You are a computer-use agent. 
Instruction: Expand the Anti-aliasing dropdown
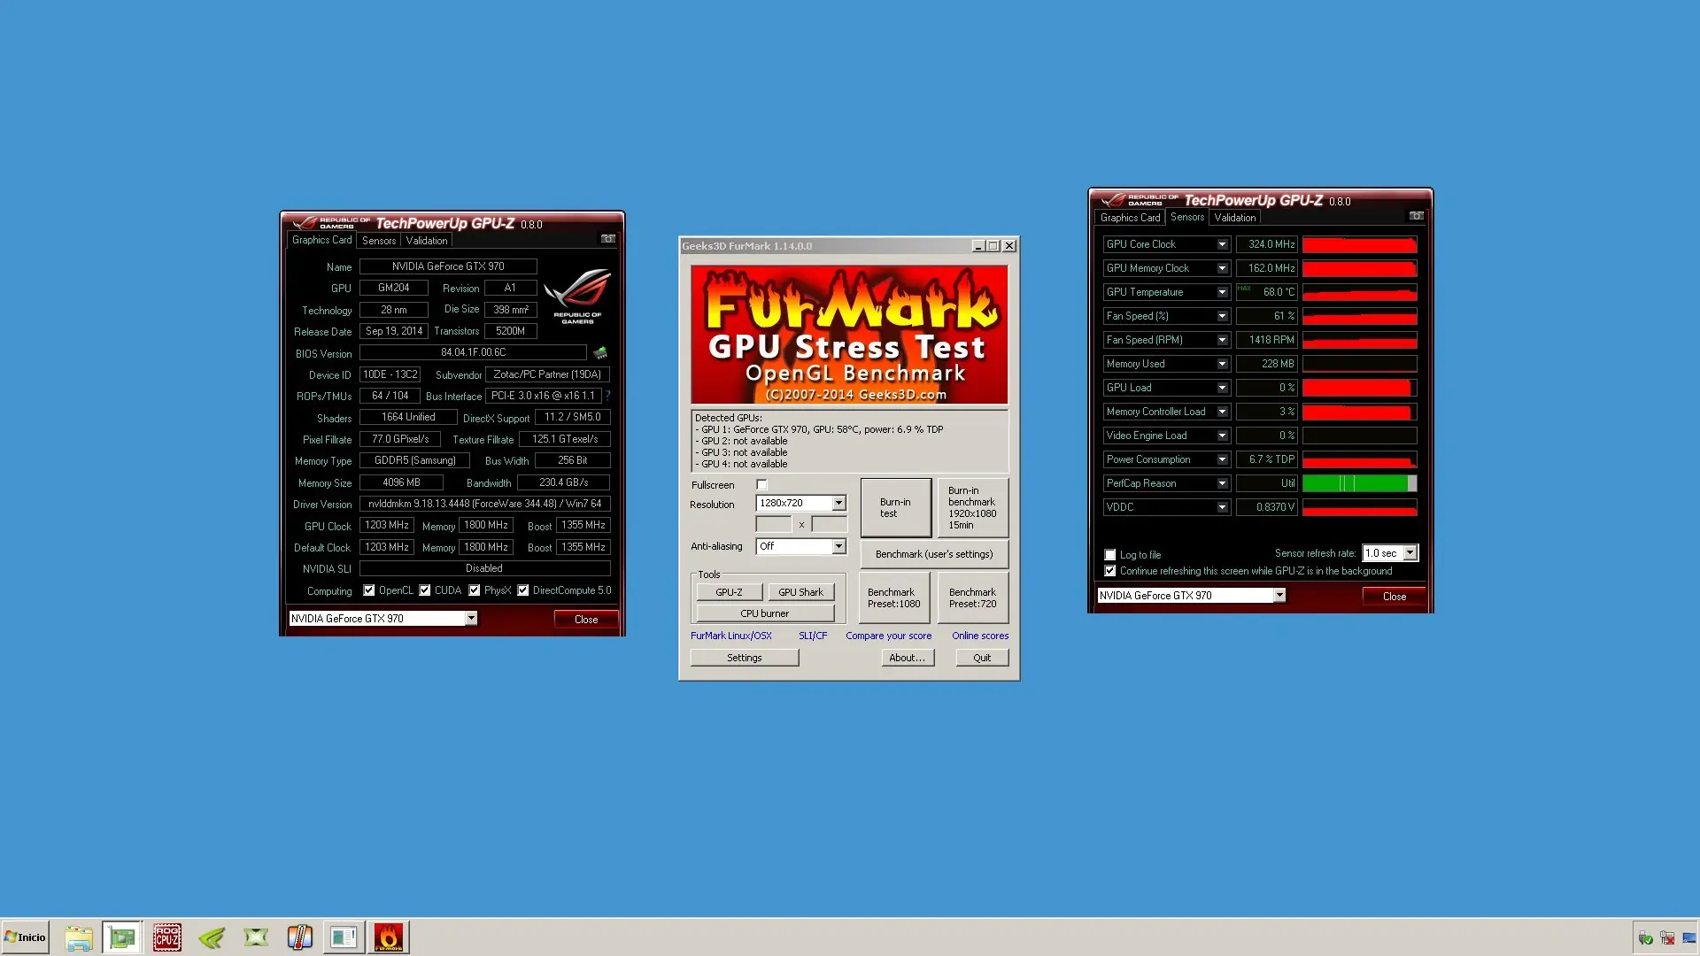pos(838,546)
